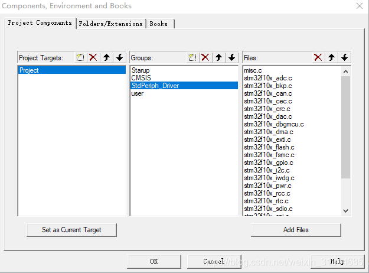This screenshot has height=273, width=369.
Task: Select file stm32f10x_bkp.c
Action: click(292, 86)
